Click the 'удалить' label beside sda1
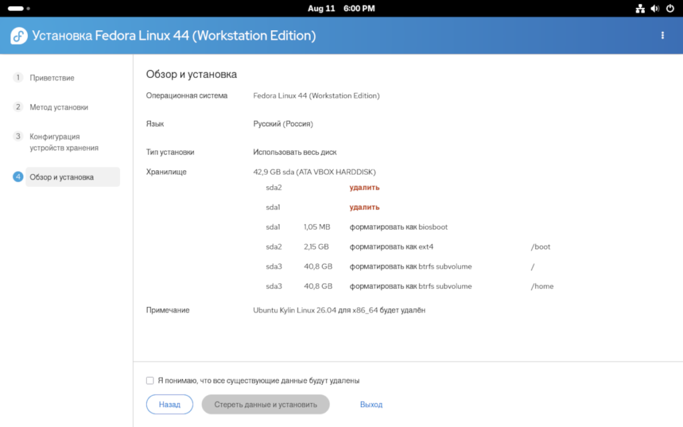The image size is (683, 427). click(x=364, y=207)
